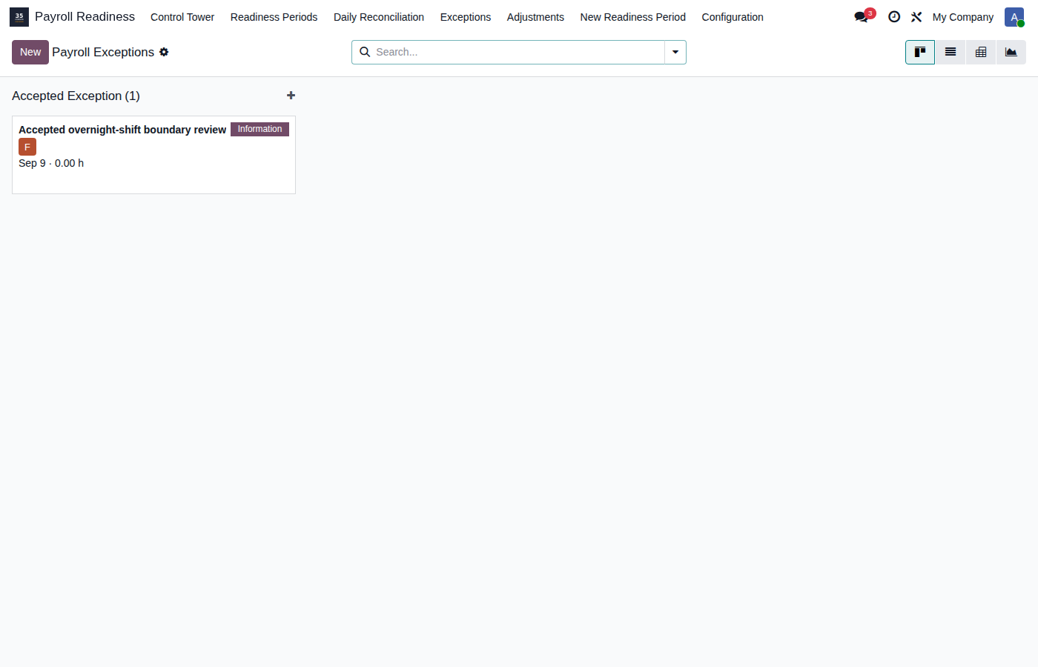Switch to kanban view
The width and height of the screenshot is (1038, 667).
920,52
